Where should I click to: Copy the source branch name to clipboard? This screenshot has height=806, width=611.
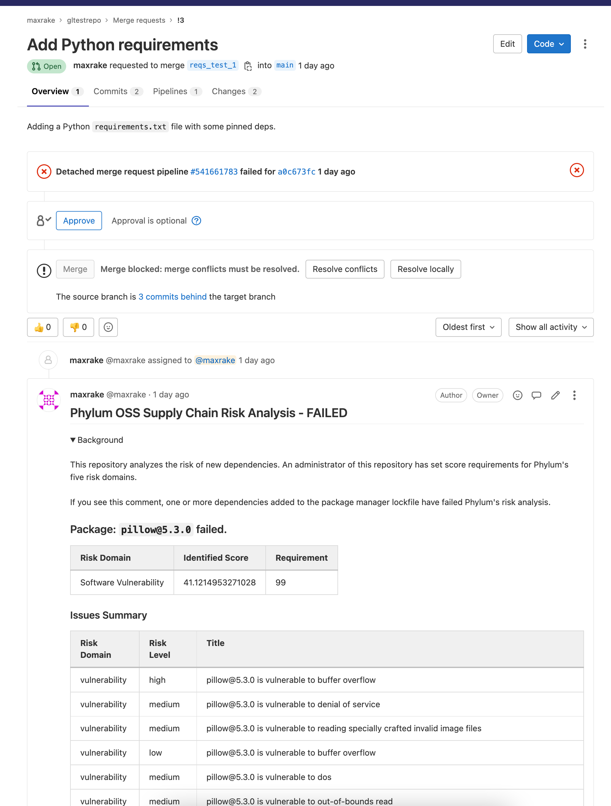tap(248, 66)
